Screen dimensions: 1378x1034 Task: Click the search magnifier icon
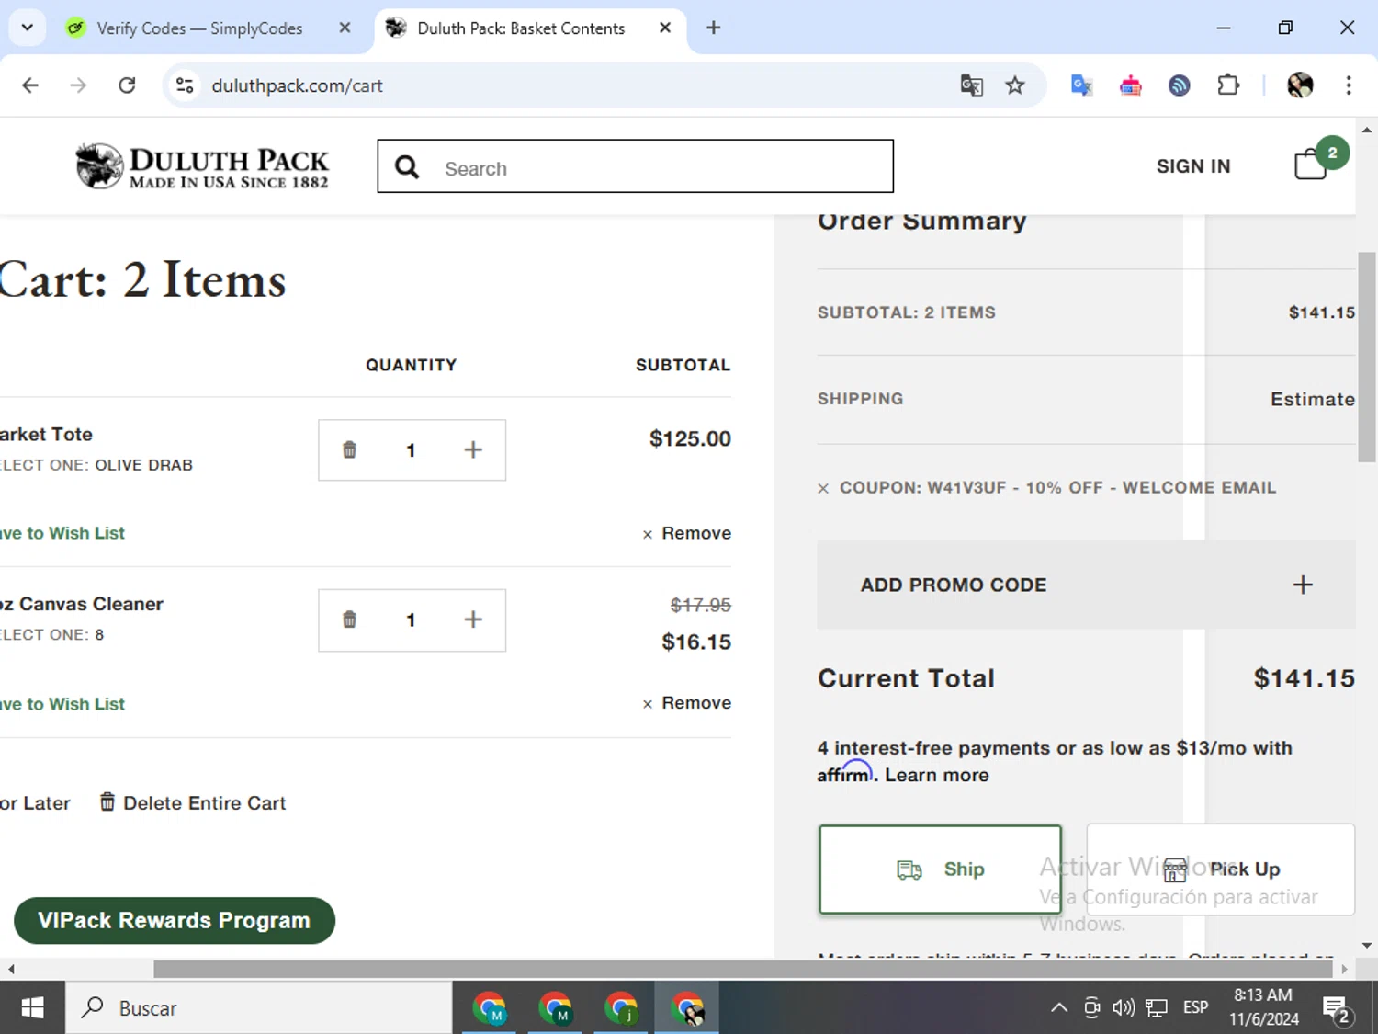[x=407, y=167]
